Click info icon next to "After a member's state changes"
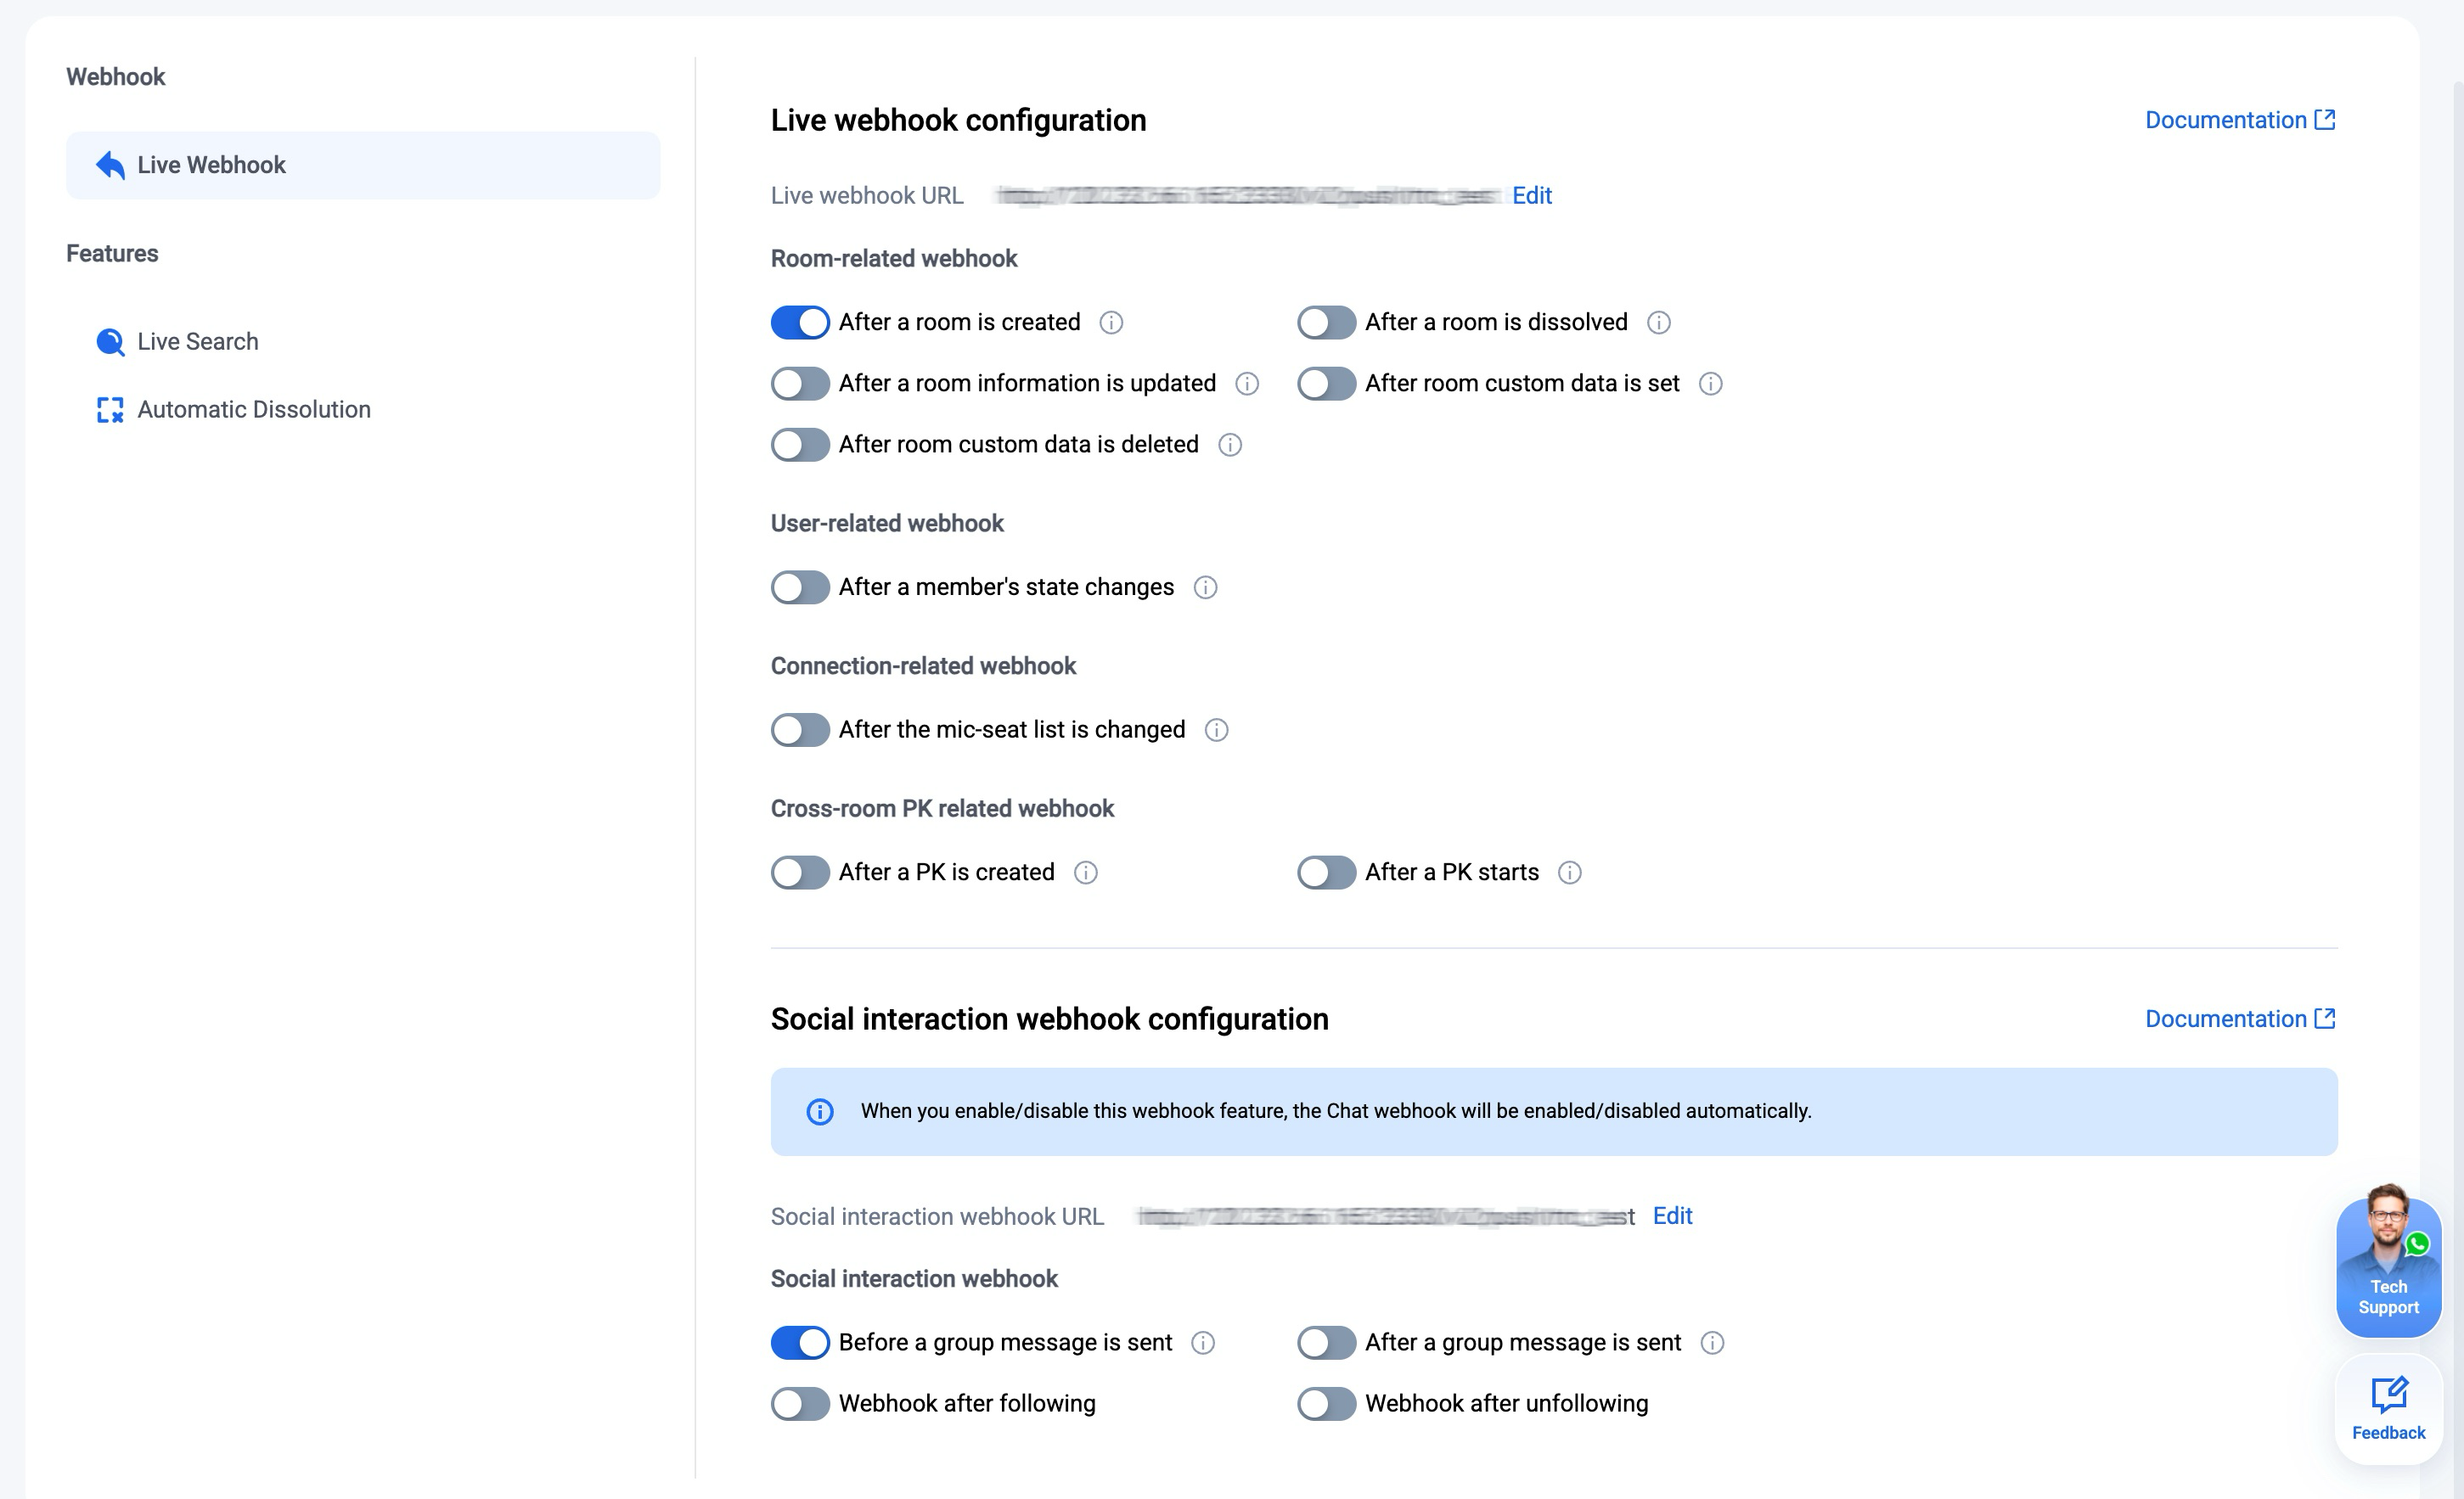The width and height of the screenshot is (2464, 1499). point(1206,588)
